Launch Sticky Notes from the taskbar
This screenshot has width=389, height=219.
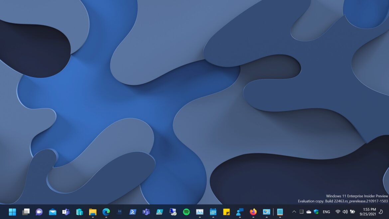226,212
